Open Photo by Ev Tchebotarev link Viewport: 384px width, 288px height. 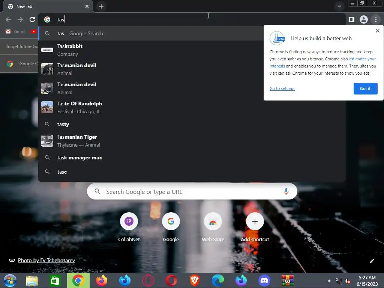pyautogui.click(x=46, y=260)
